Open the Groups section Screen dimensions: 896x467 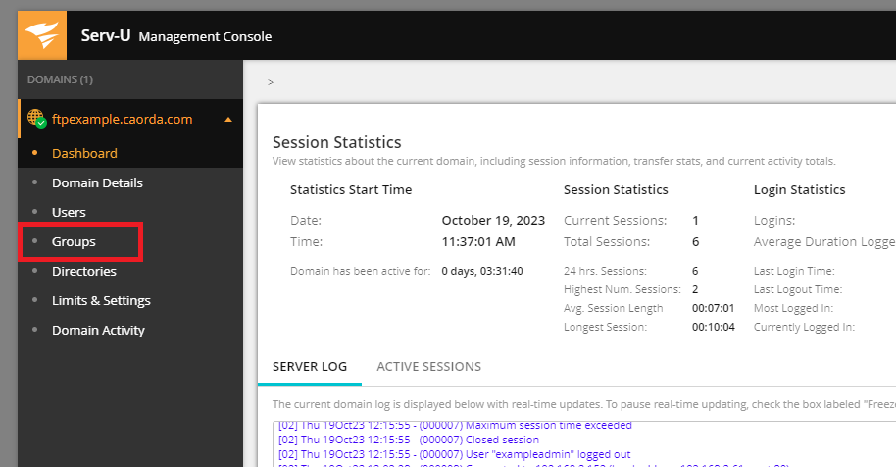click(74, 241)
